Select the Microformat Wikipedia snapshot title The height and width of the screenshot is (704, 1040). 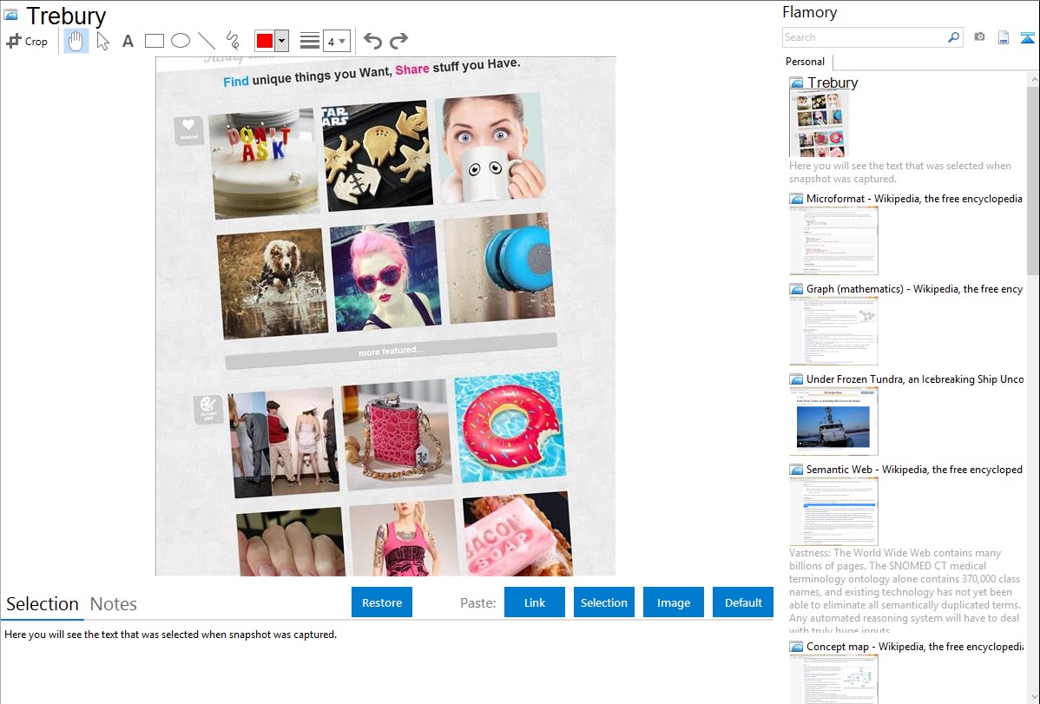click(914, 199)
